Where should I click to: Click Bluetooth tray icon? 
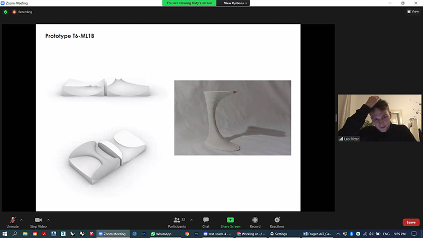352,234
